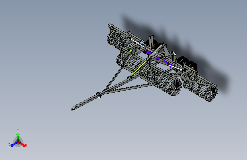Select the yellow-blue swivel joint on drawbar
The height and width of the screenshot is (160, 247).
point(99,95)
